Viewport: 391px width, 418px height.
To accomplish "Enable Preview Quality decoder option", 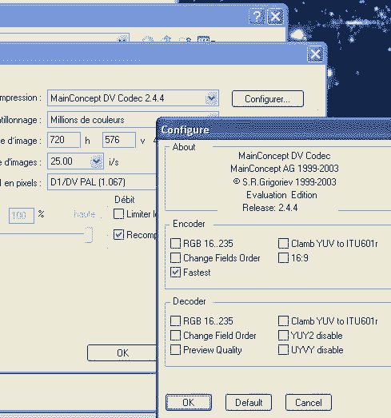I will (x=175, y=350).
